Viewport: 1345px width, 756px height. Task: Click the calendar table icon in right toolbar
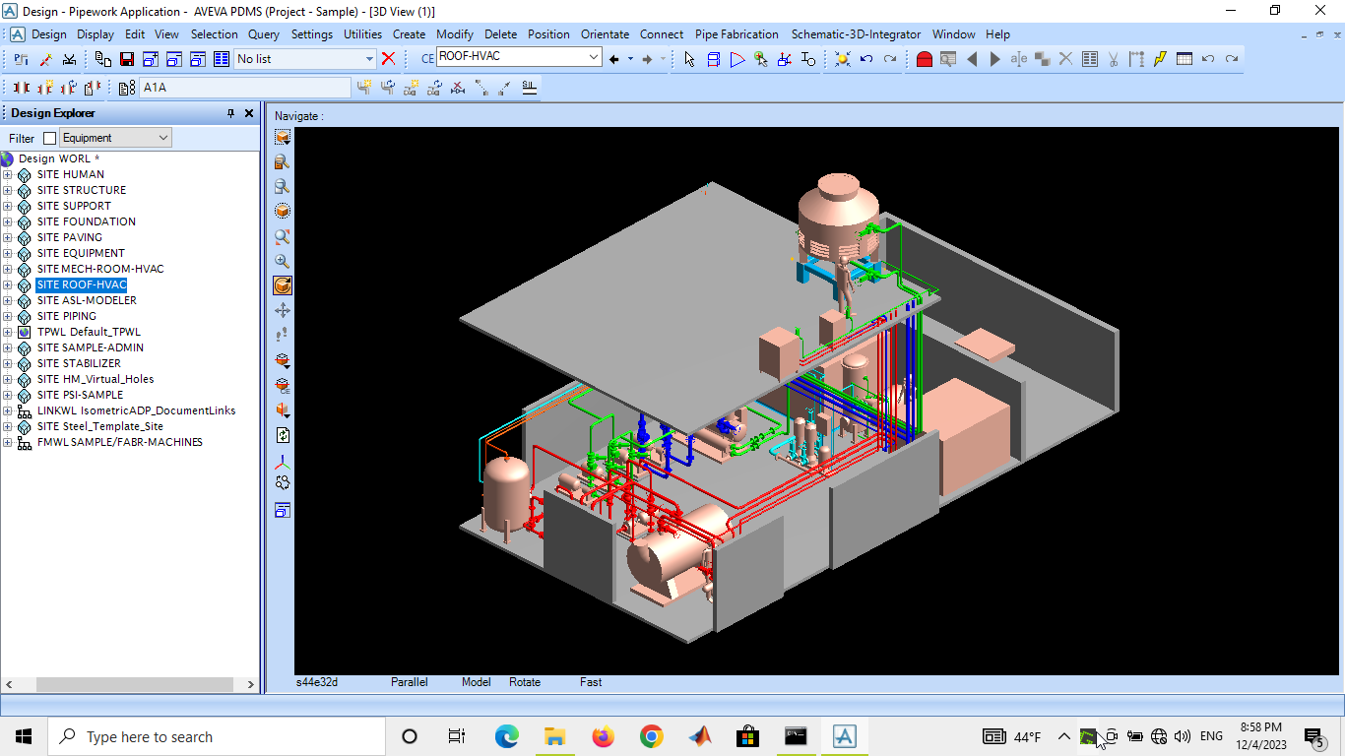[x=1185, y=59]
